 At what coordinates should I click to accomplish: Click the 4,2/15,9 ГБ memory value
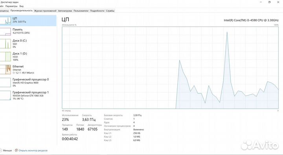point(21,33)
